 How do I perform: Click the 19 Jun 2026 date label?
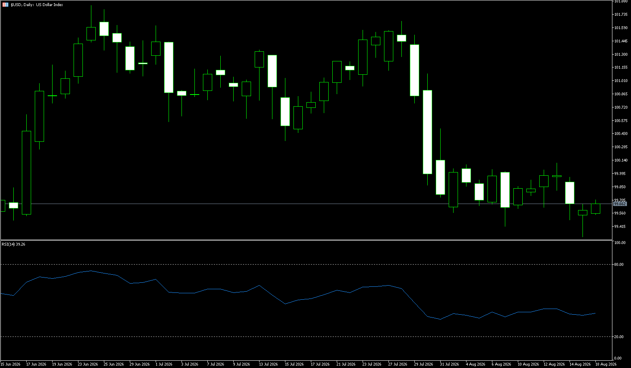pyautogui.click(x=62, y=364)
